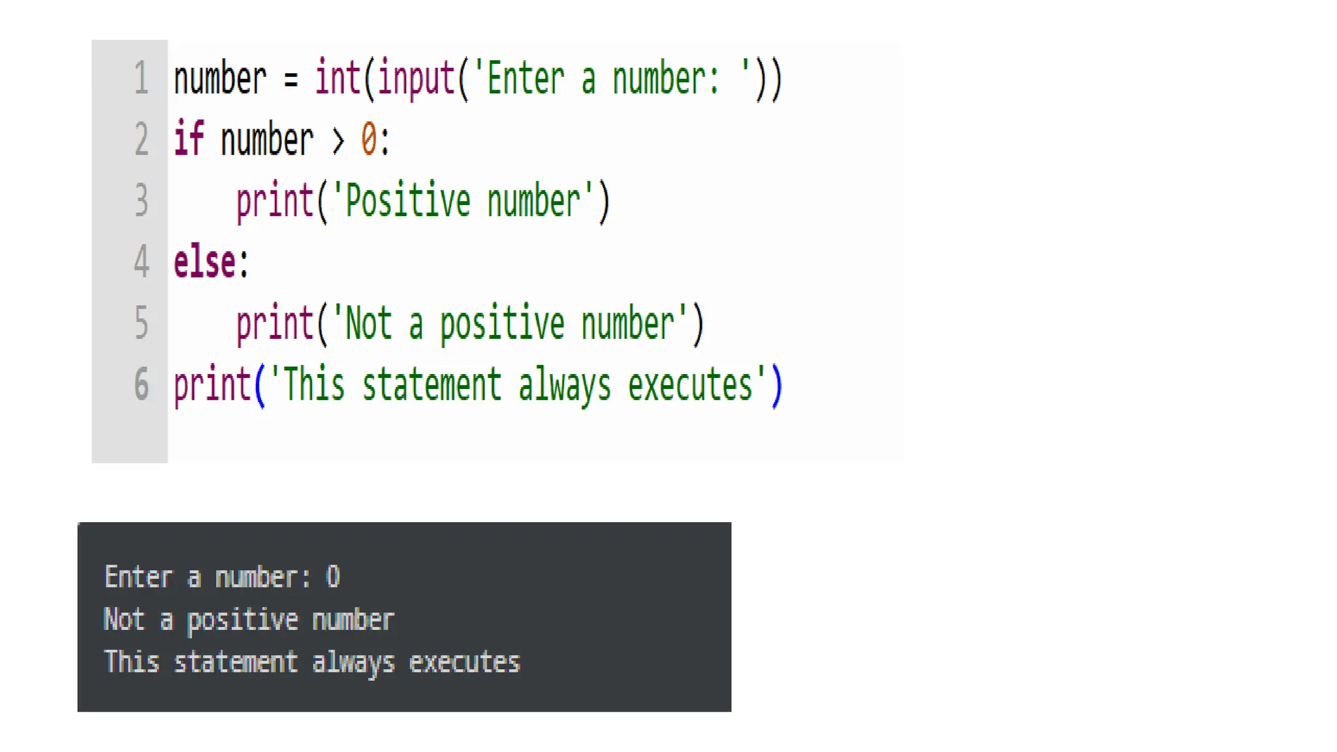This screenshot has width=1337, height=752.
Task: Click 'Not a positive number' in console output
Action: pos(249,620)
